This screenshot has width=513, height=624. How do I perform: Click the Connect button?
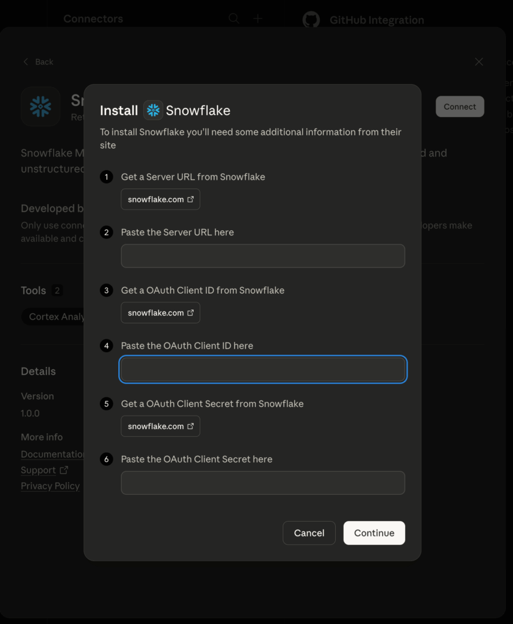coord(459,107)
